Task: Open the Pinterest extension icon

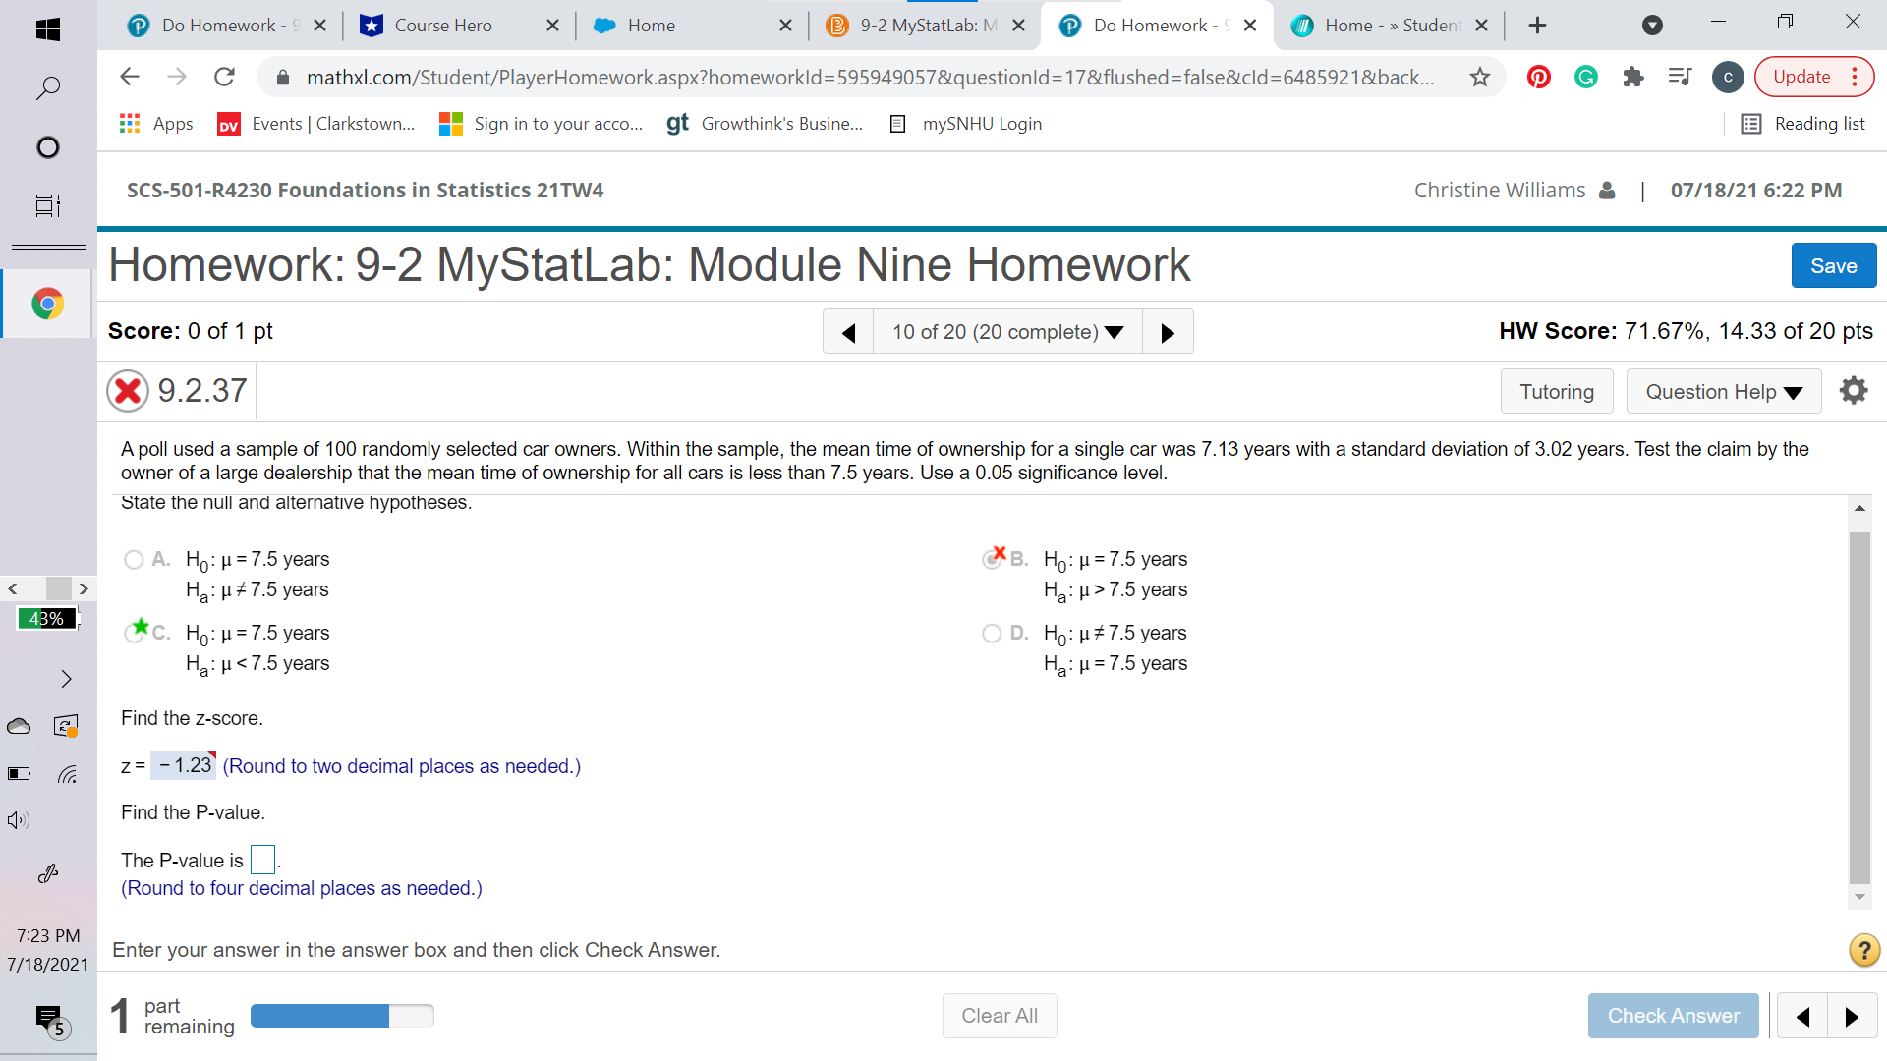Action: coord(1538,77)
